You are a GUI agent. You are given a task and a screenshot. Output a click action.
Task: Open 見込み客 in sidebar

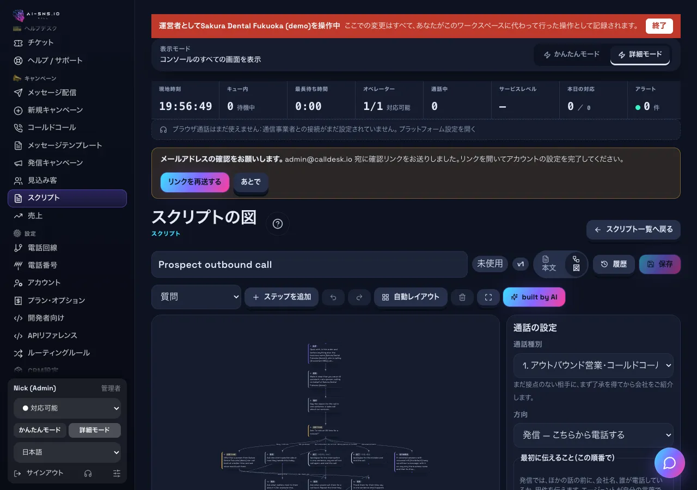click(67, 180)
